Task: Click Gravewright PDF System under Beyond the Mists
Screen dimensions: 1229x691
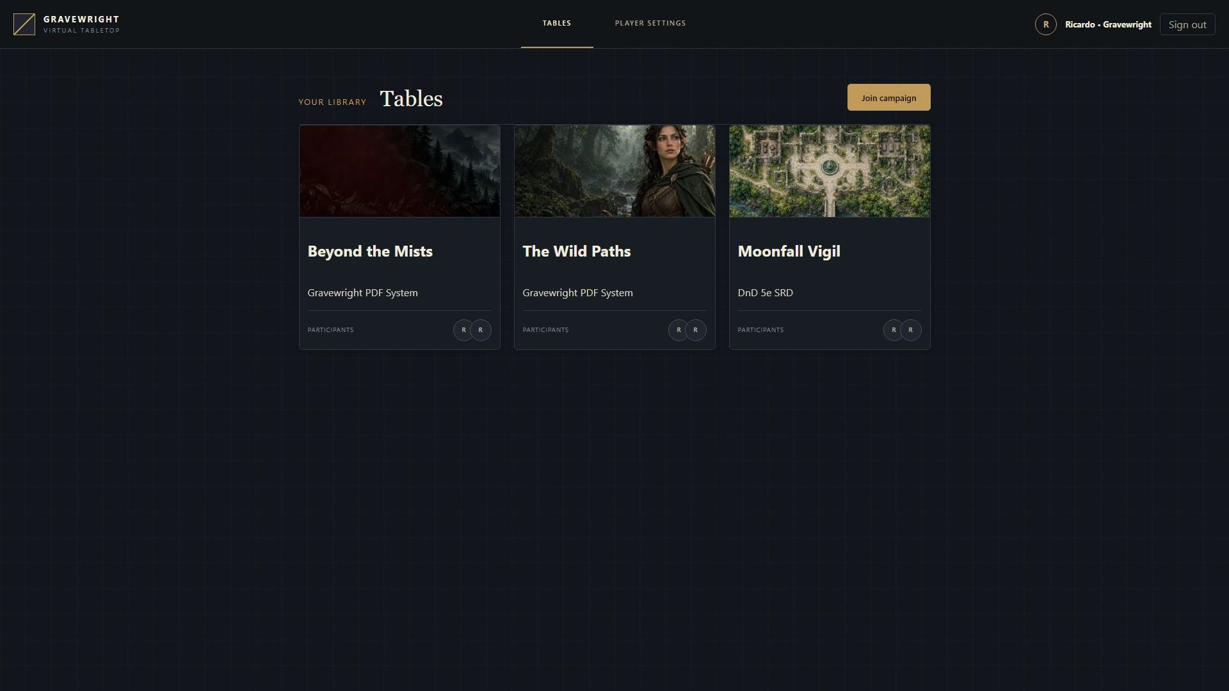Action: pos(362,293)
